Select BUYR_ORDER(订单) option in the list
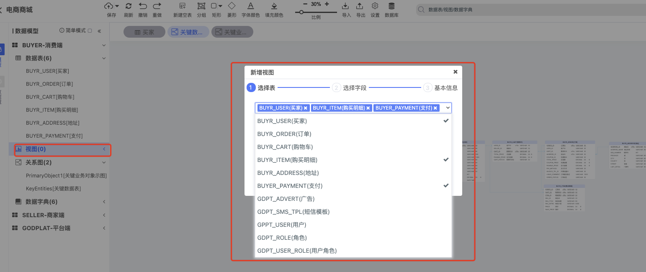 284,134
